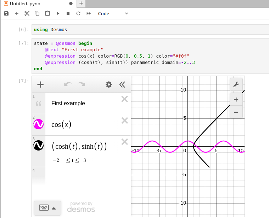The height and width of the screenshot is (218, 269).
Task: Toggle visibility of the cos(x) expression
Action: coord(38,124)
